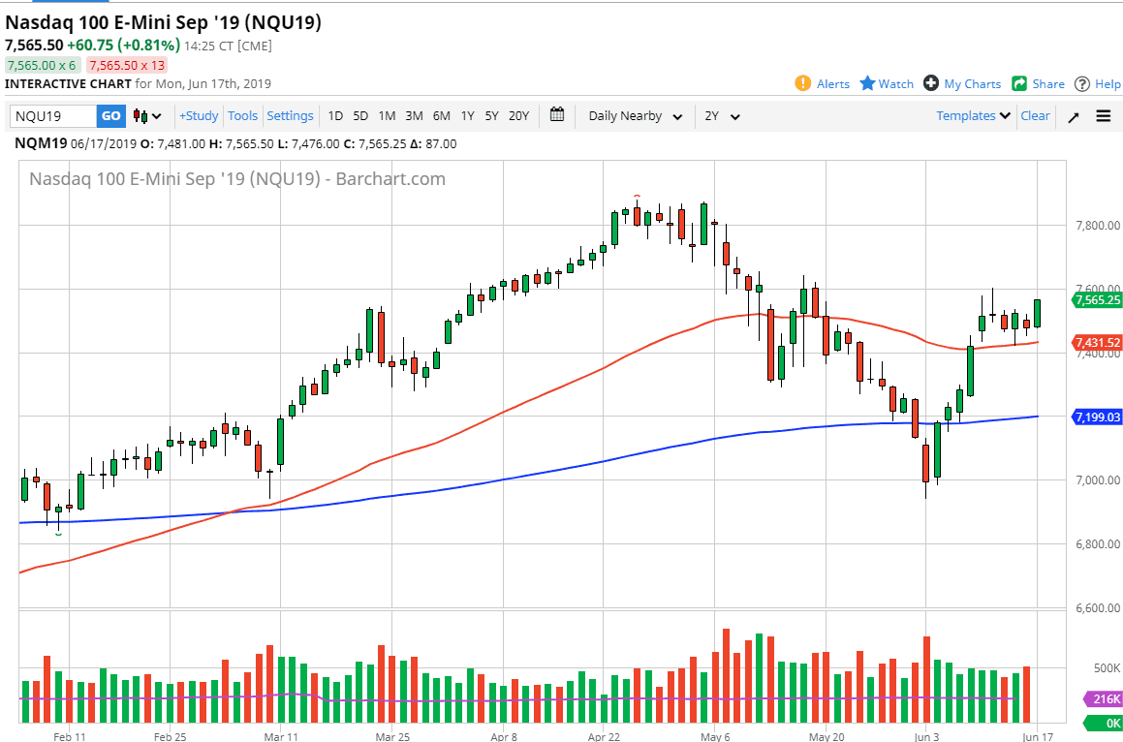Click the NQU19 symbol input field

[53, 116]
